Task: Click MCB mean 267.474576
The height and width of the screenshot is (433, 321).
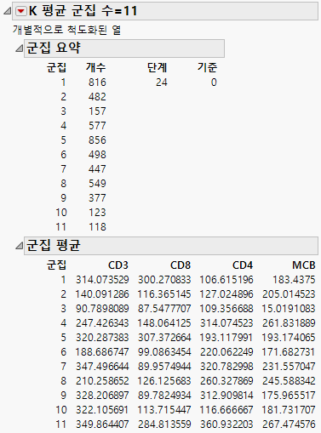Action: click(289, 424)
